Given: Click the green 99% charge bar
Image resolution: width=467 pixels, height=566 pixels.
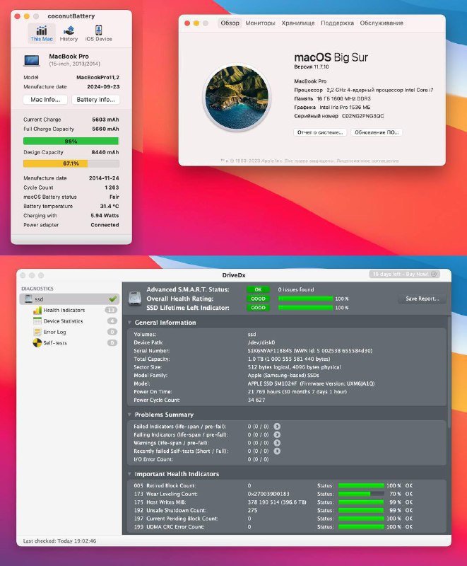Looking at the screenshot, I should [x=71, y=141].
